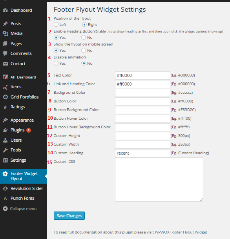Select No for mobile screen flyout
Screen dimensions: 230x239
click(84, 50)
